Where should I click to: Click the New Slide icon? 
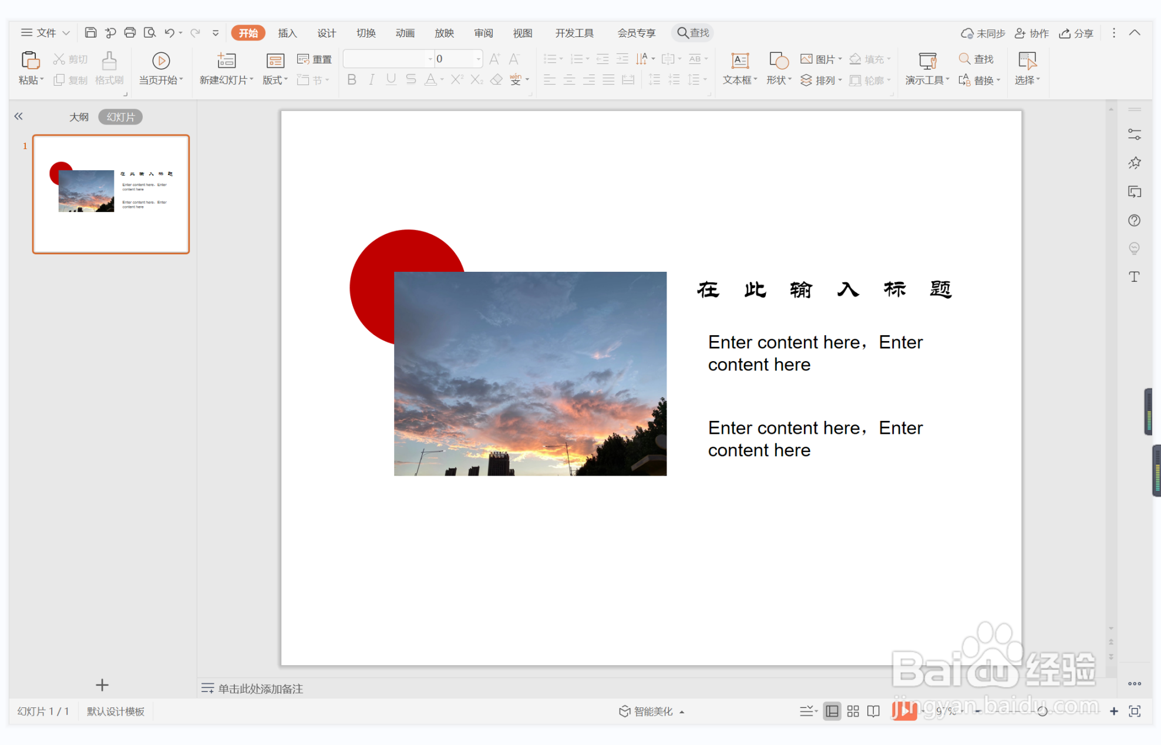click(x=226, y=61)
